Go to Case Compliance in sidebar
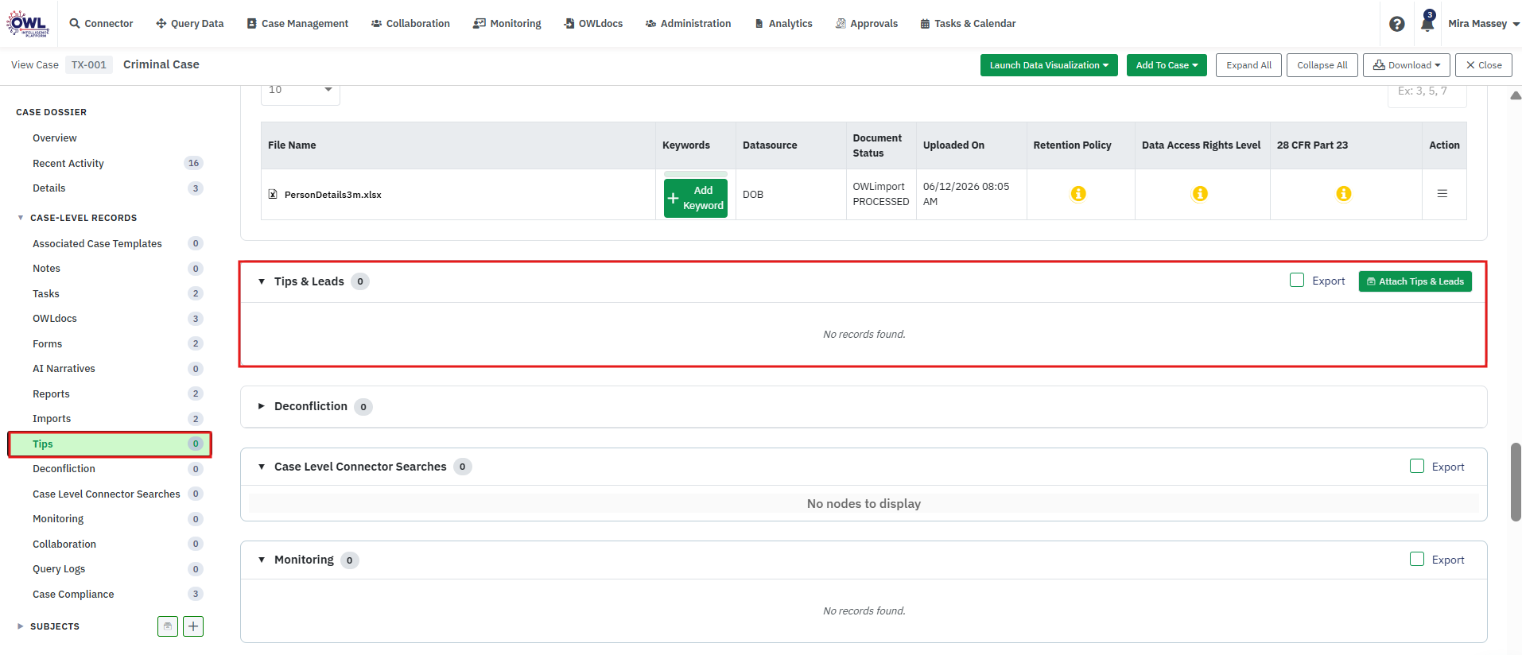 pyautogui.click(x=73, y=595)
